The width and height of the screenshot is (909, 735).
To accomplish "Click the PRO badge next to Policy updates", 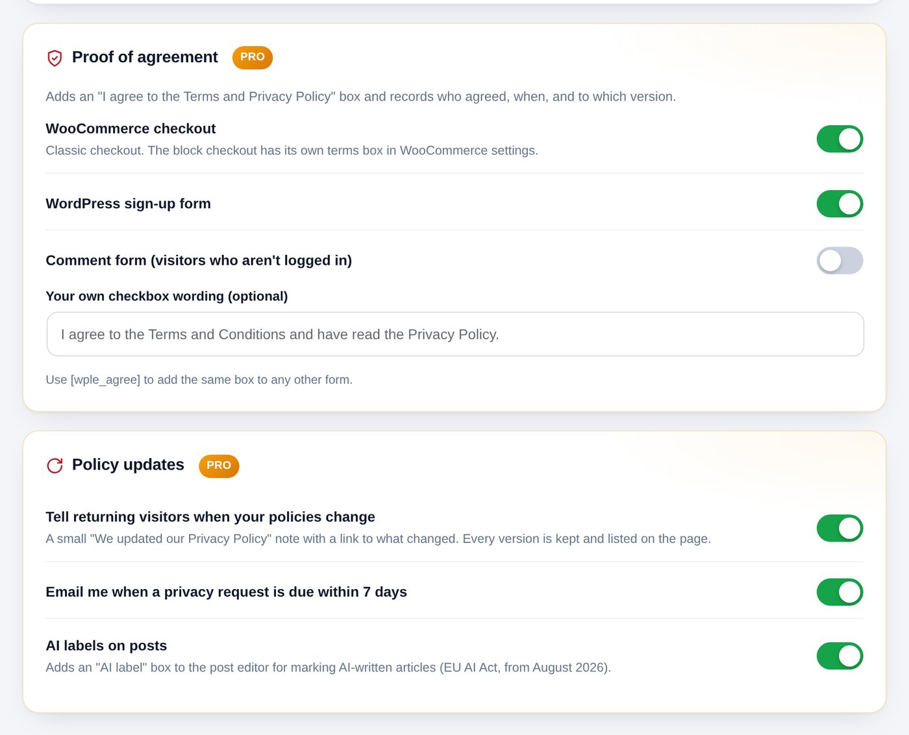I will click(x=219, y=466).
